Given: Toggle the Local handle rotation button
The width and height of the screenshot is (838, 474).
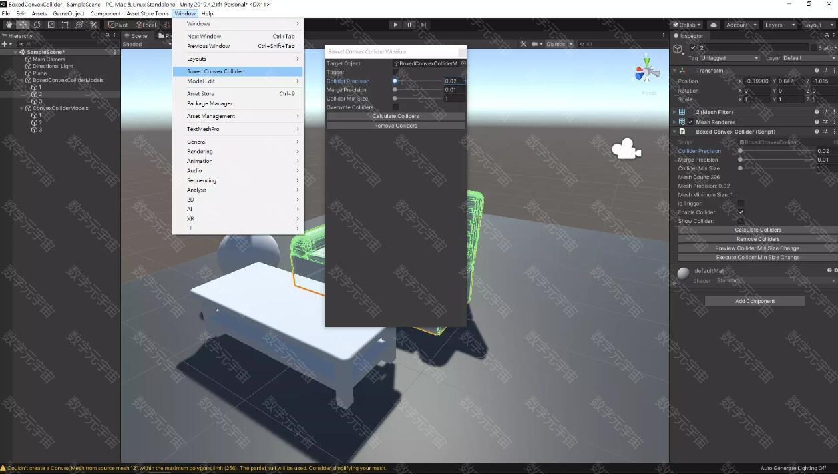Looking at the screenshot, I should [146, 25].
